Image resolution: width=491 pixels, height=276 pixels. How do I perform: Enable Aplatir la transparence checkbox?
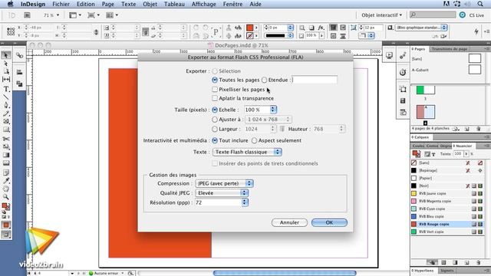pyautogui.click(x=215, y=98)
